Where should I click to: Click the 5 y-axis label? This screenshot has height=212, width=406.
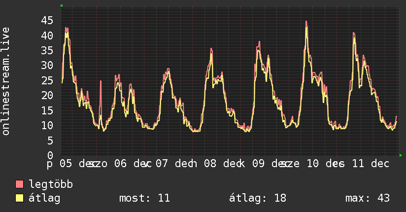(50, 141)
